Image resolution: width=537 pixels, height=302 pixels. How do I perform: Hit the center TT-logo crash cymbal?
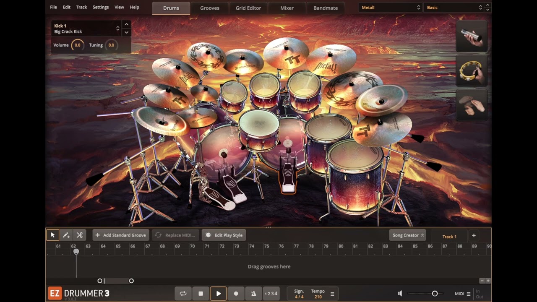point(286,52)
